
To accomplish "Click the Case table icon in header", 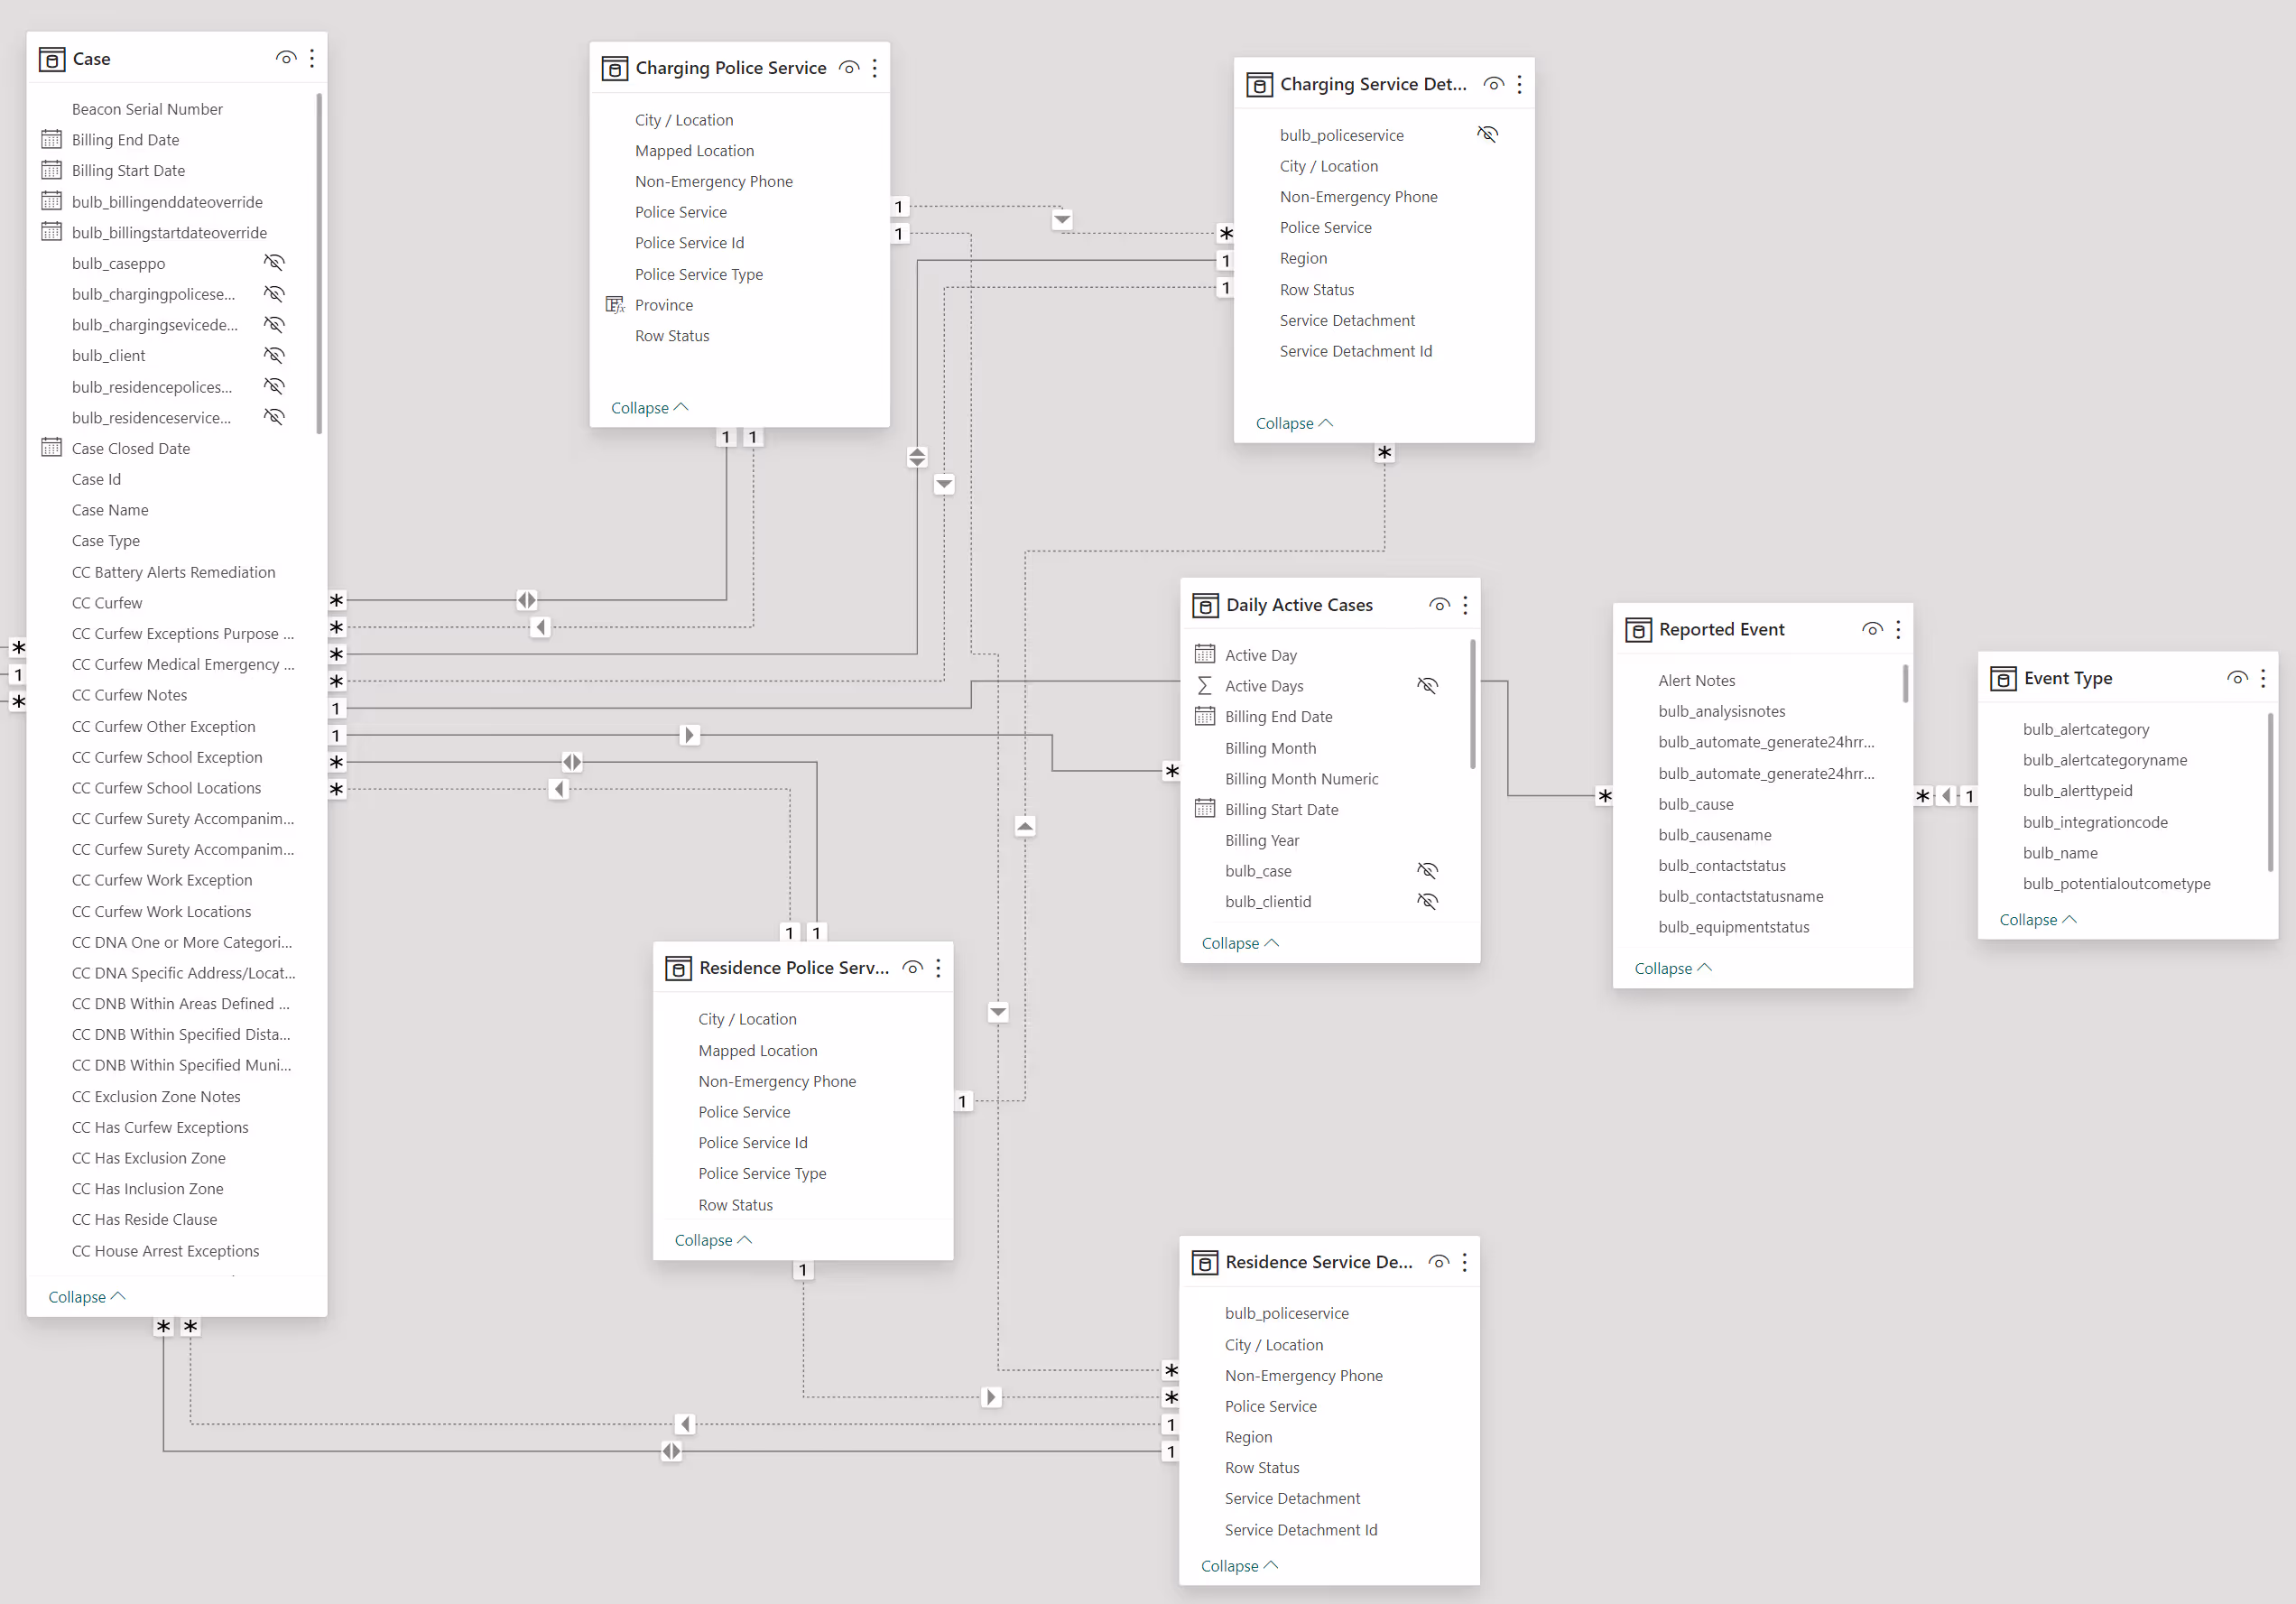I will (52, 59).
